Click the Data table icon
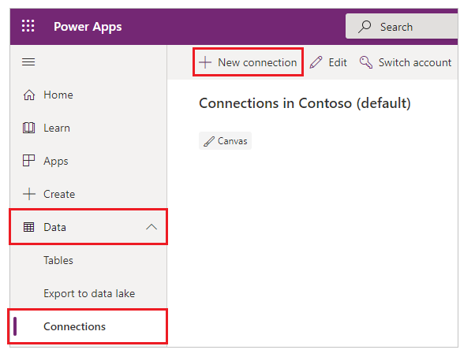The height and width of the screenshot is (361, 475). 28,227
